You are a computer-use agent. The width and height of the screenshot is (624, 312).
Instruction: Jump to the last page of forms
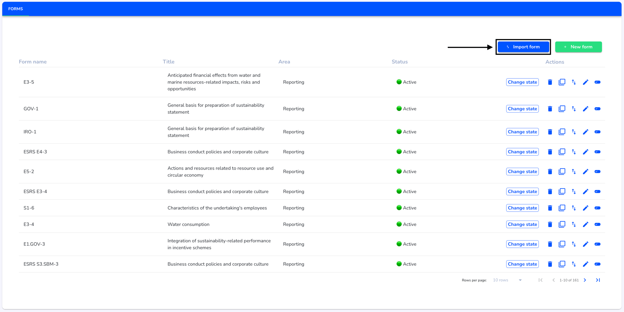pyautogui.click(x=598, y=280)
